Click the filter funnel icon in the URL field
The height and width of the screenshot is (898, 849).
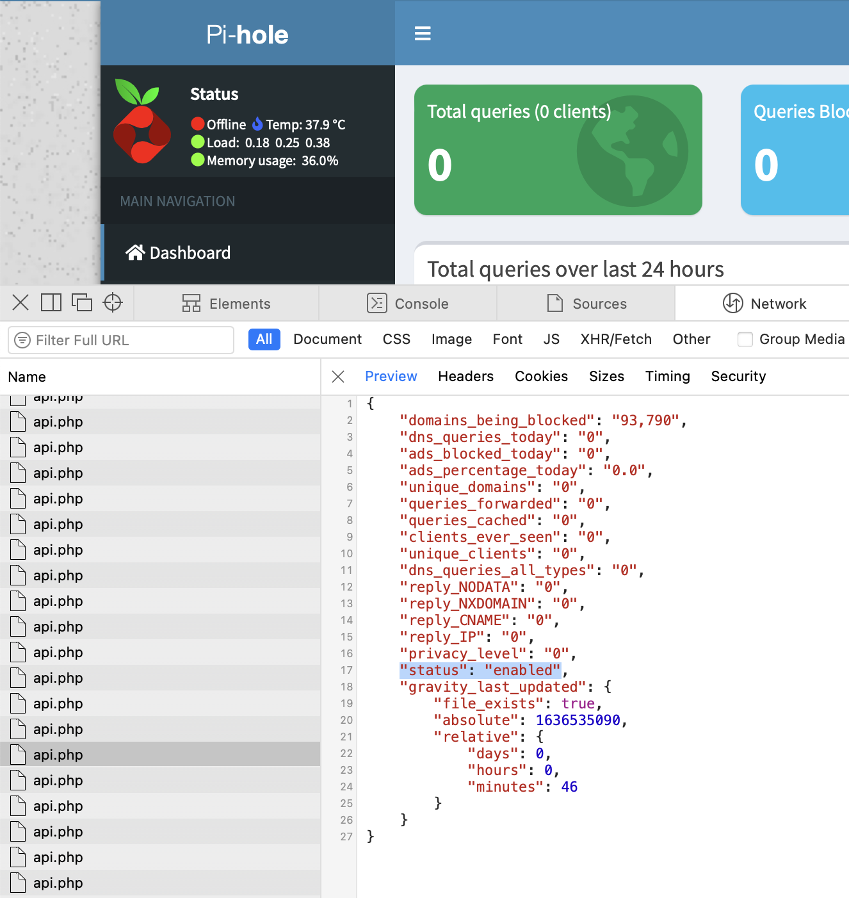(21, 340)
